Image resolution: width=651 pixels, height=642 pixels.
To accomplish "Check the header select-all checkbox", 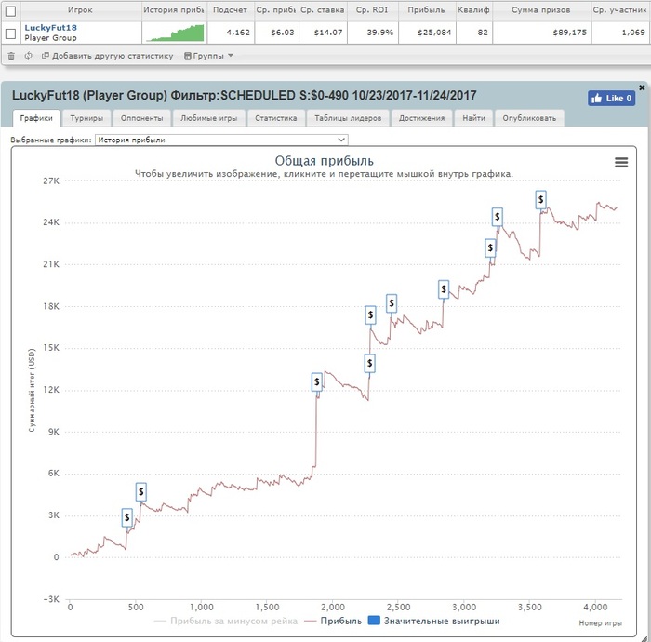I will pyautogui.click(x=11, y=11).
